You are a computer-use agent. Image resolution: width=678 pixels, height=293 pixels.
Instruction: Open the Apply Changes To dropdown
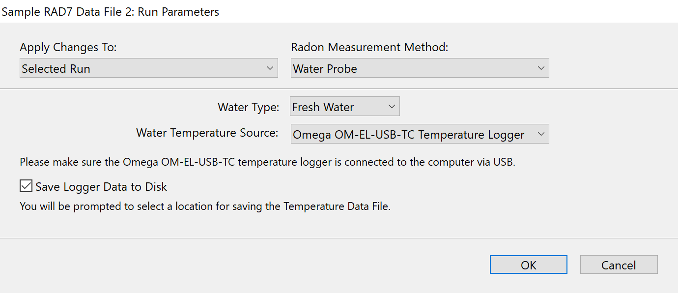(148, 68)
